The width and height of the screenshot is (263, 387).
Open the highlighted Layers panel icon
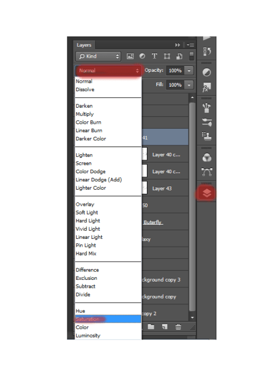point(207,193)
